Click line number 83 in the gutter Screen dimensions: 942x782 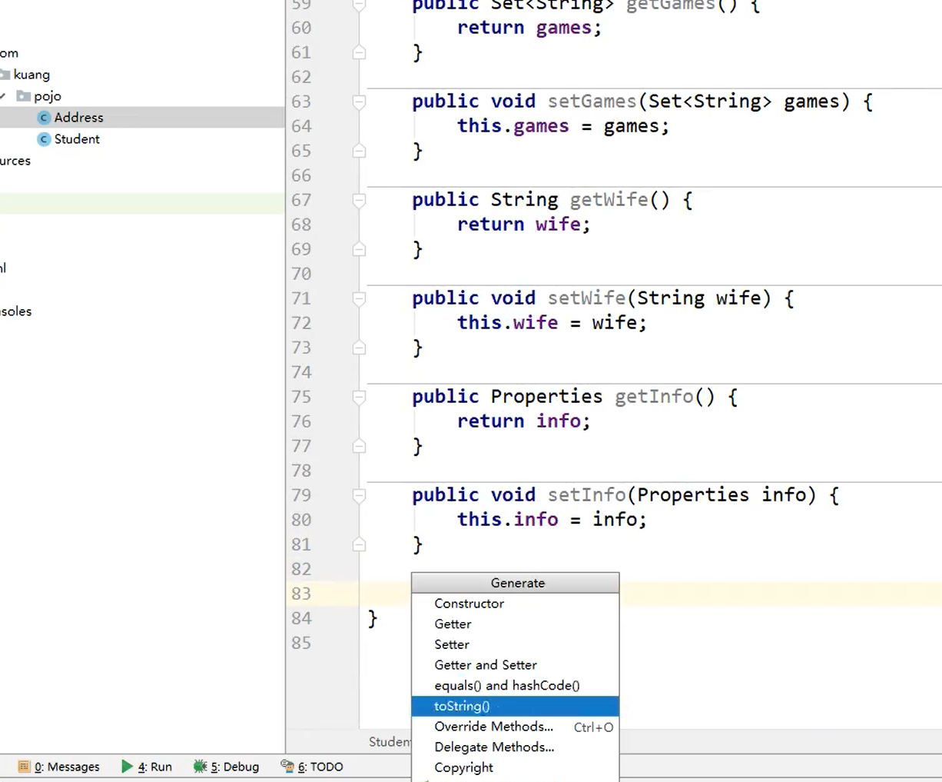click(301, 594)
